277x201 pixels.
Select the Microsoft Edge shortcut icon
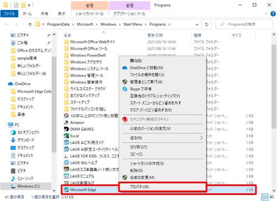click(66, 189)
